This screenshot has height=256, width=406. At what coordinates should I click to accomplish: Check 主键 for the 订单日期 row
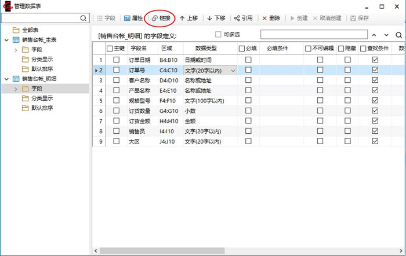pyautogui.click(x=117, y=60)
